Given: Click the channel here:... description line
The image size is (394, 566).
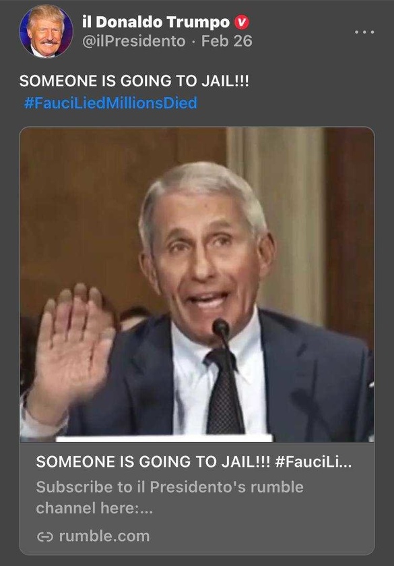Looking at the screenshot, I should tap(94, 508).
